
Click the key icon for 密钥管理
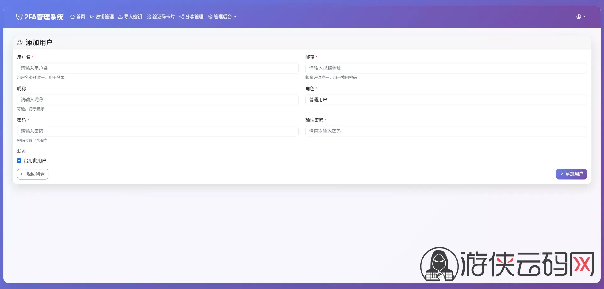tap(92, 17)
